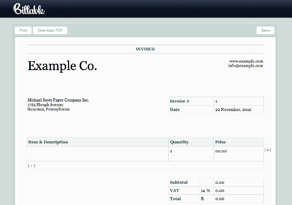
Task: Click the subtotal amount value
Action: (238, 183)
